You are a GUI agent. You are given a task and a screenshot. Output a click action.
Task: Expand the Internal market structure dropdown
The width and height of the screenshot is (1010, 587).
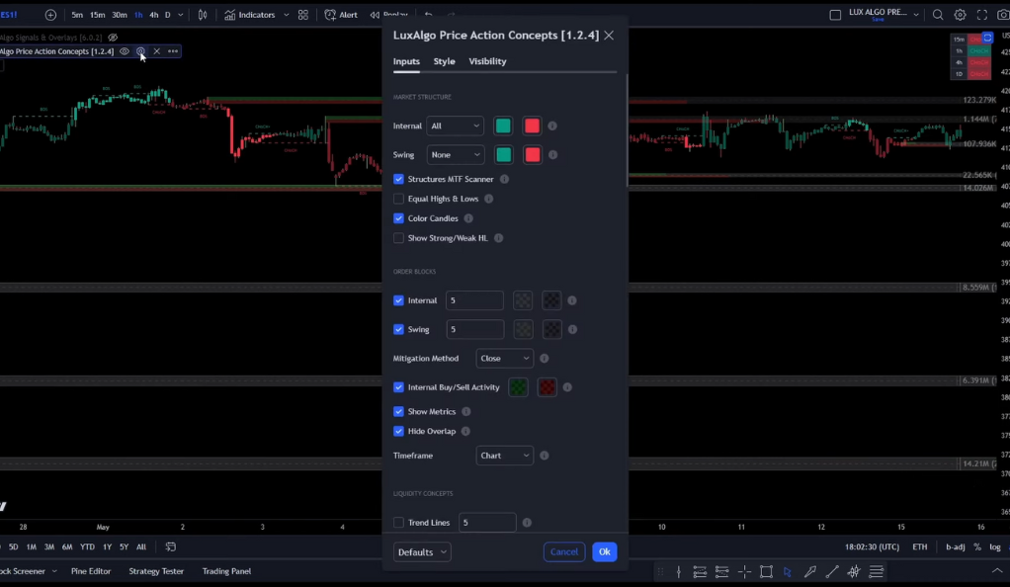tap(455, 126)
